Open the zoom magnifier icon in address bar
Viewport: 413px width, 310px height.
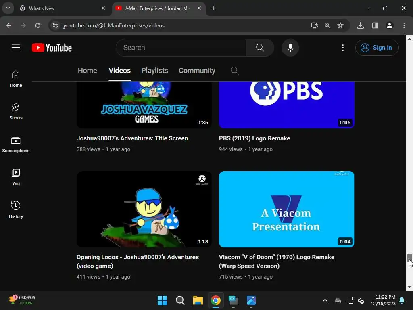(327, 25)
